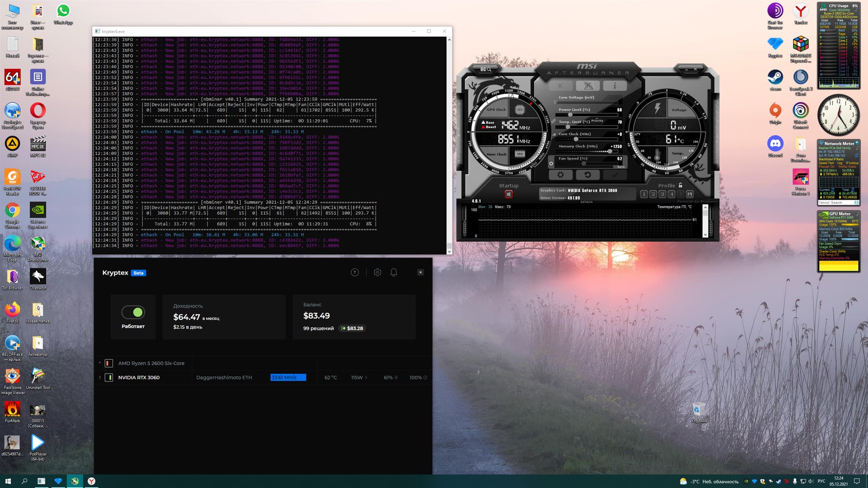The height and width of the screenshot is (488, 868).
Task: Open Ubisoft Connect desktop icon
Action: 801,115
